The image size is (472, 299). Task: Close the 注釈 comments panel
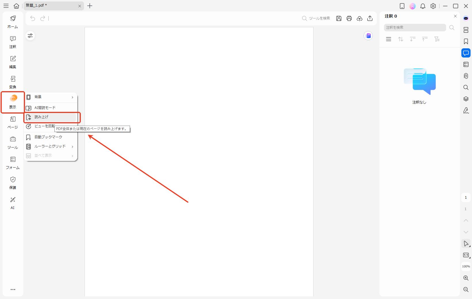tap(455, 16)
